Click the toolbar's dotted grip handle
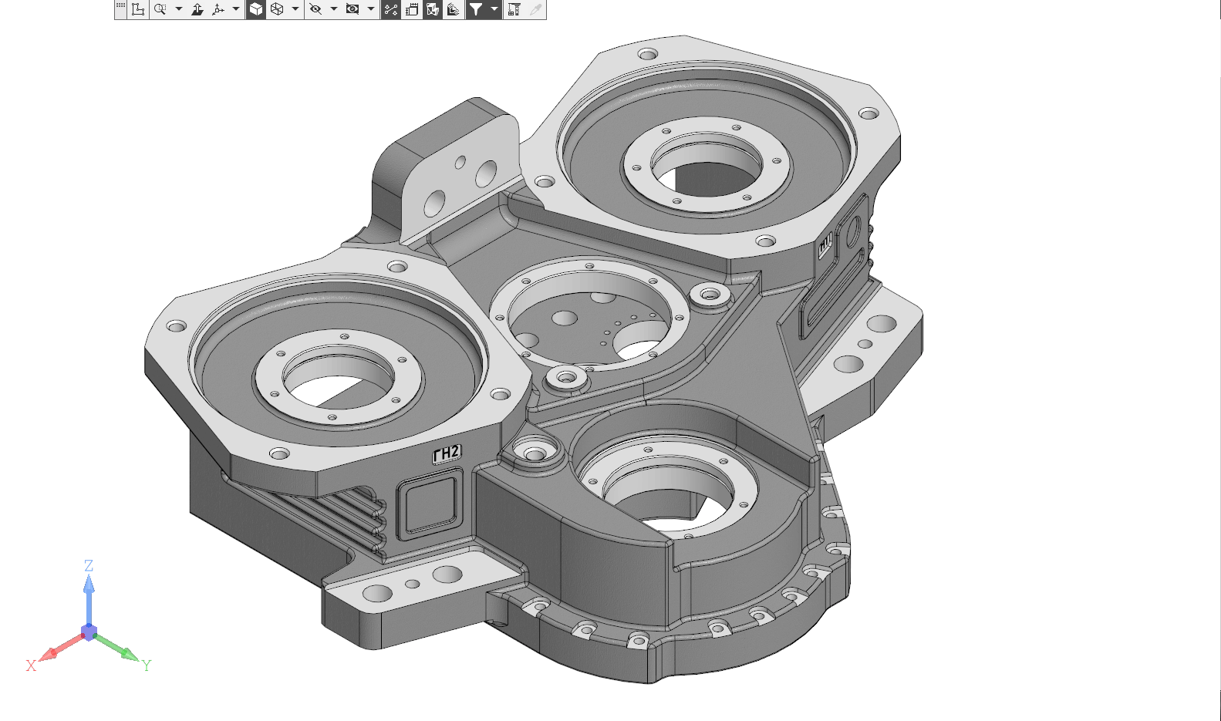Viewport: 1221px width, 721px height. pos(120,6)
